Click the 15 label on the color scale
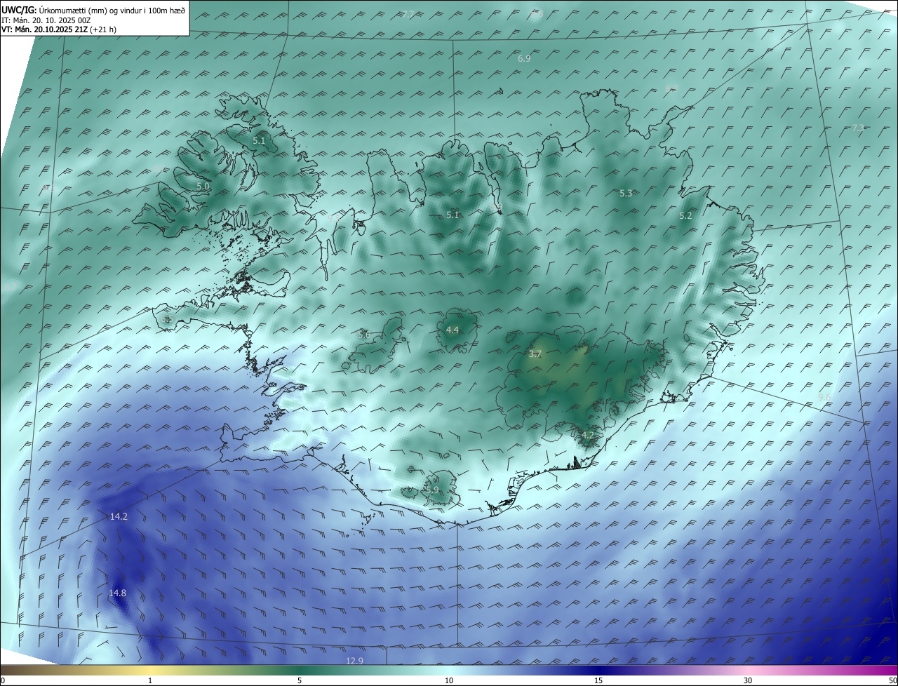This screenshot has height=686, width=898. coord(598,680)
